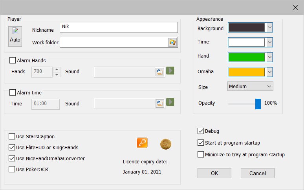Play the Alarm Hands sound
The width and height of the screenshot is (304, 190).
click(x=170, y=71)
